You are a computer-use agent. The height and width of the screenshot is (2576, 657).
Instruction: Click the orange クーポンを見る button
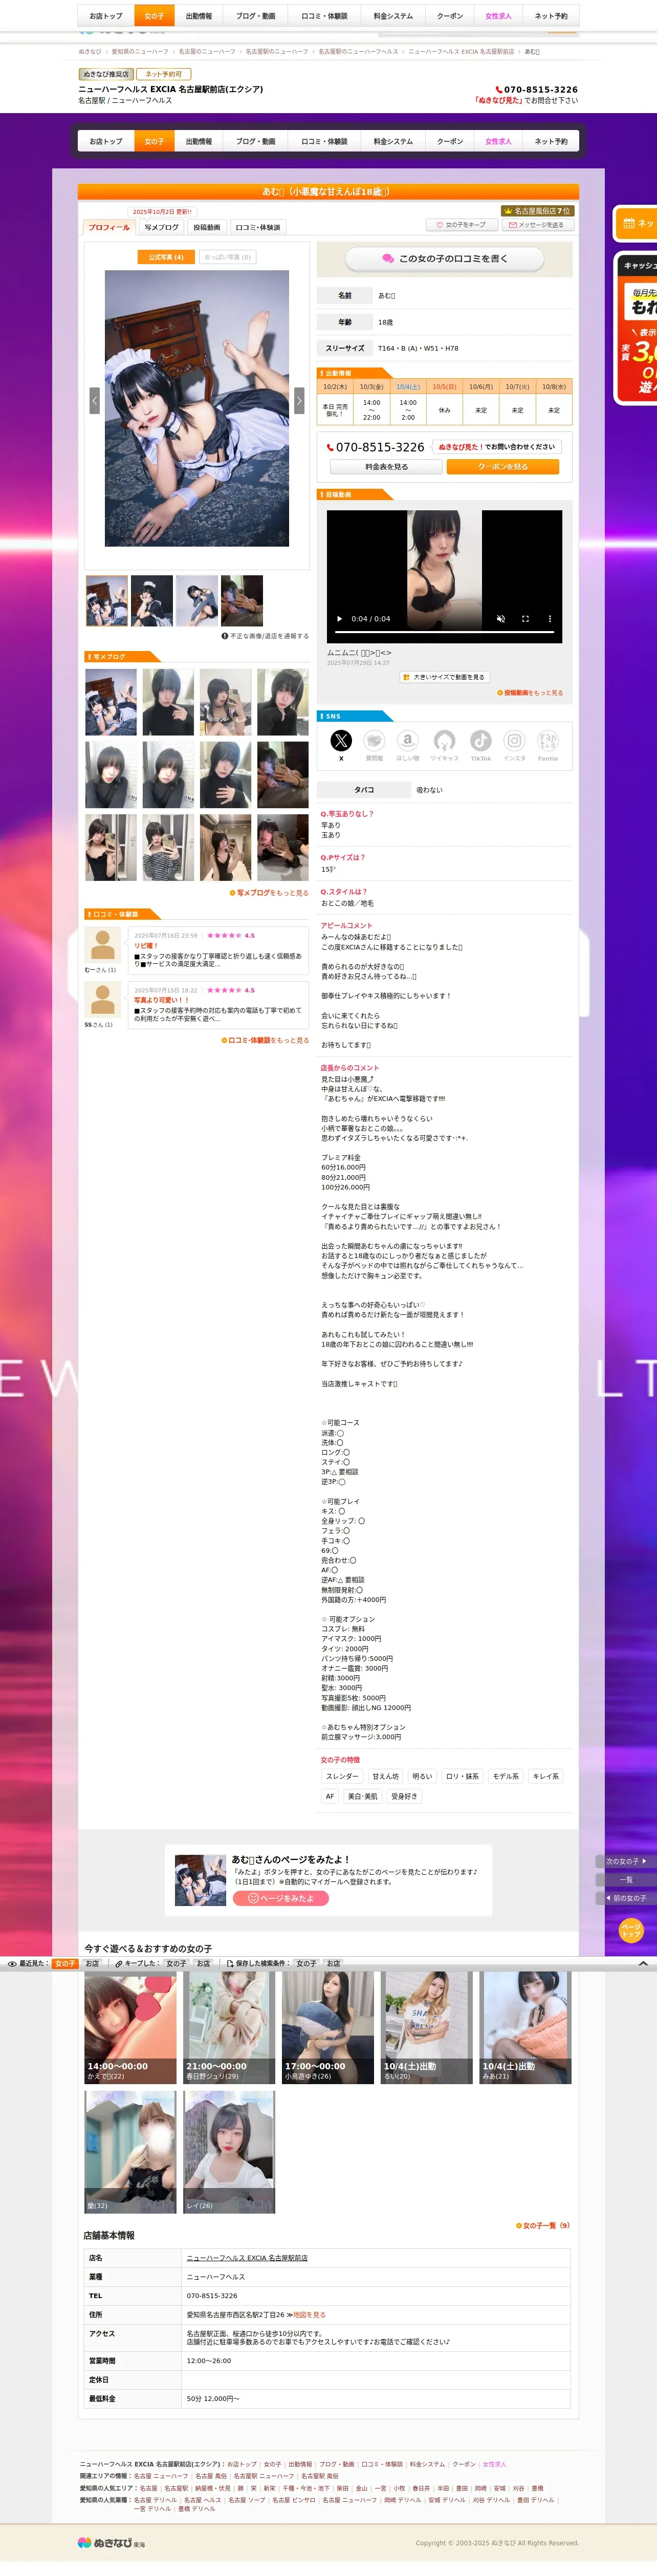503,467
